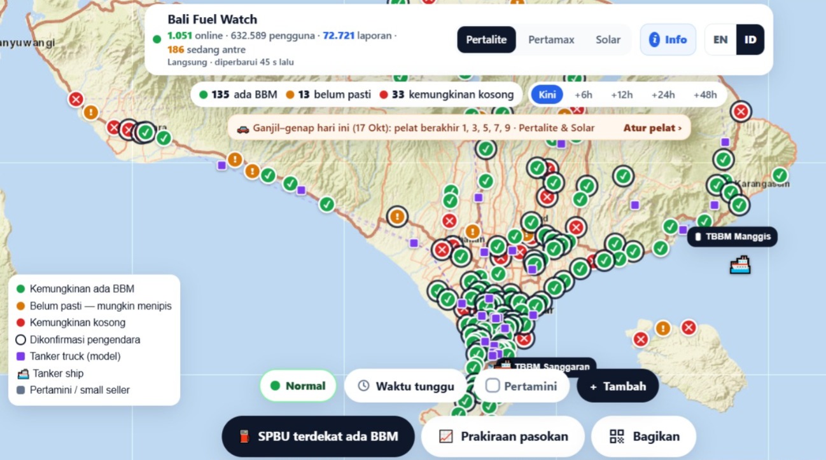Open Prakiraan pasokan forecast
The height and width of the screenshot is (460, 826).
coord(503,436)
